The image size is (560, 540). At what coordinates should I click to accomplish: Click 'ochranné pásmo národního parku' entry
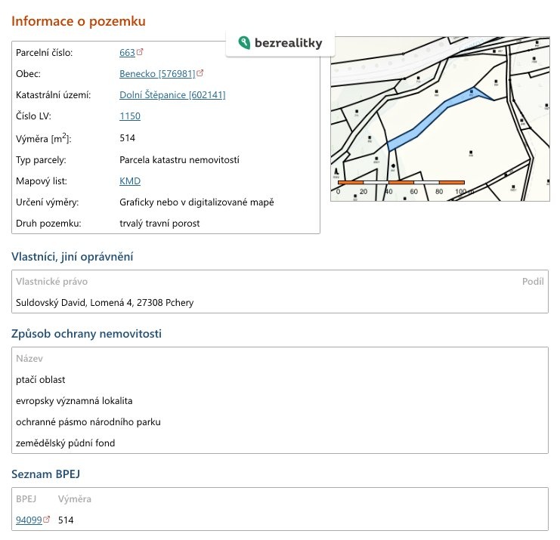(88, 422)
